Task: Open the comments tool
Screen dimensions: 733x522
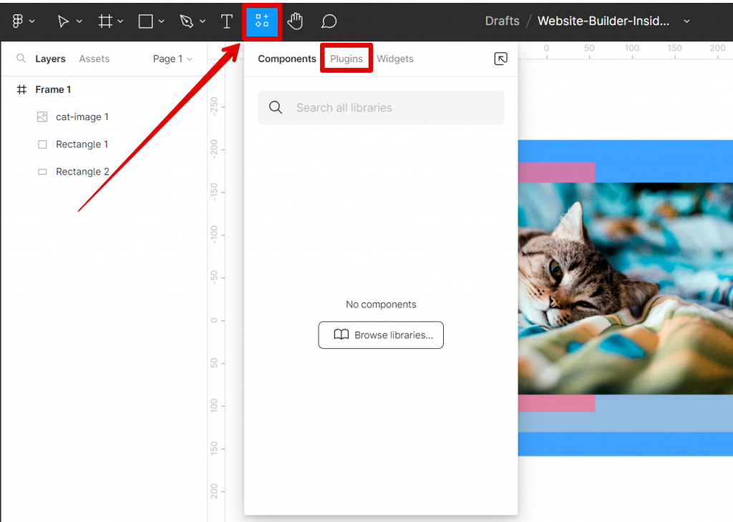Action: pyautogui.click(x=329, y=21)
